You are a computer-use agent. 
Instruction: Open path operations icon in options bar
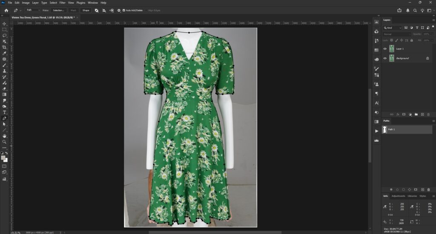coord(97,10)
